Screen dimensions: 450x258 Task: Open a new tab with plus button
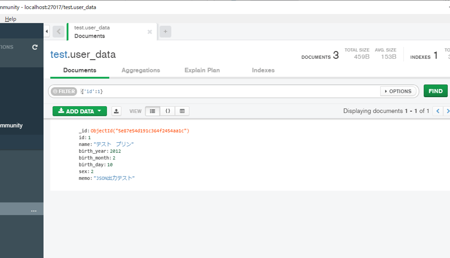click(165, 32)
